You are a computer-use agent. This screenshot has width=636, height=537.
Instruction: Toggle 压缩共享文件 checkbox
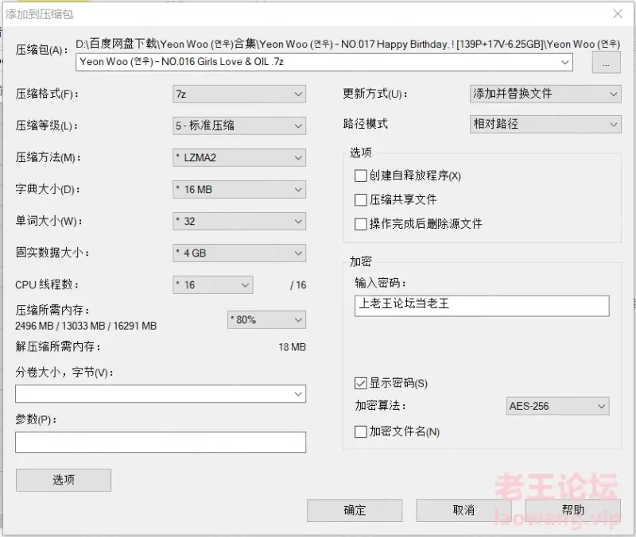click(360, 200)
